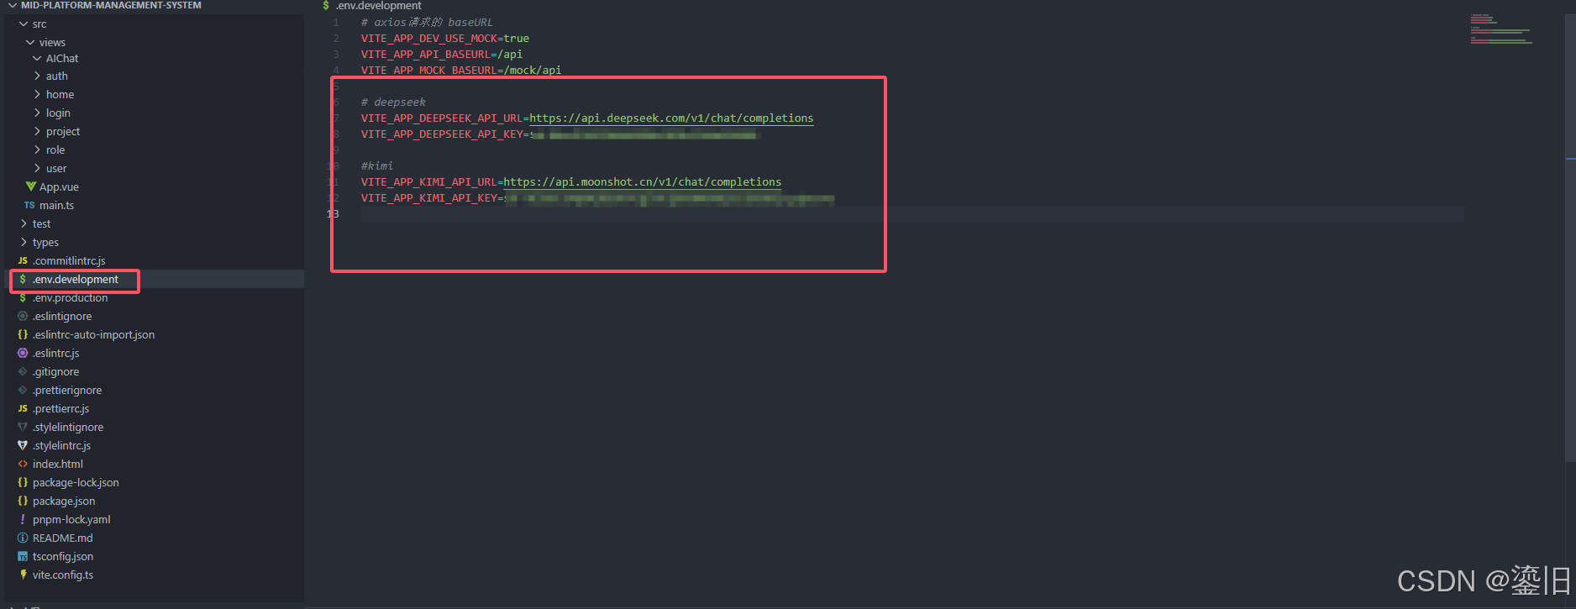This screenshot has width=1576, height=609.
Task: Click the dollar icon of .env.development
Action: pyautogui.click(x=23, y=279)
